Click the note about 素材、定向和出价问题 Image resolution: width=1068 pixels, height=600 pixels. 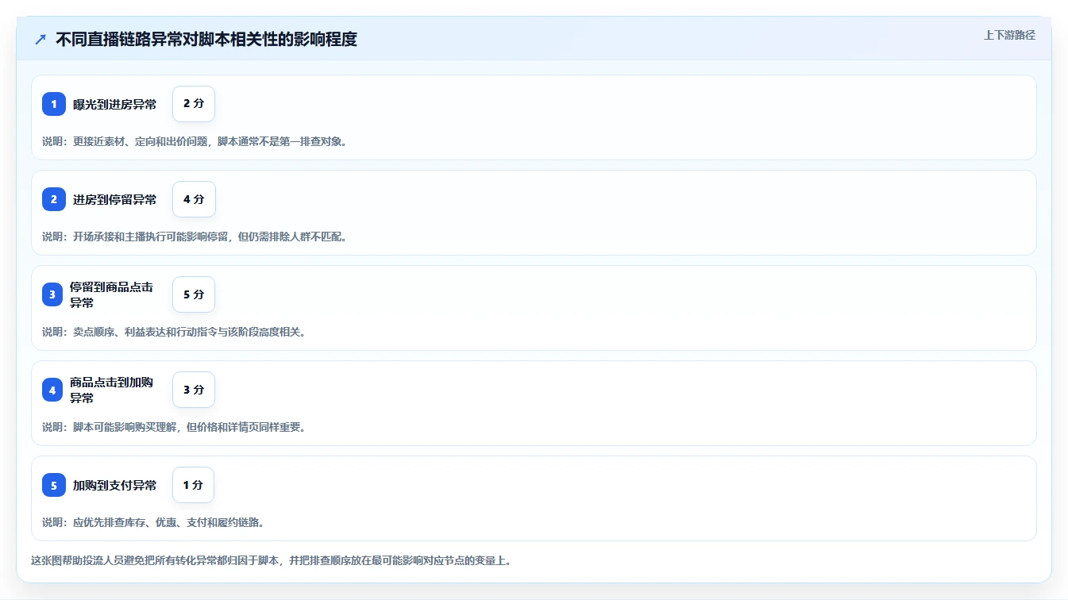point(195,141)
